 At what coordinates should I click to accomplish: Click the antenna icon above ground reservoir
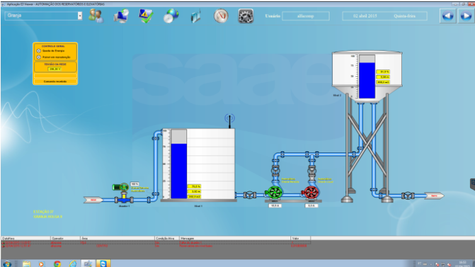(230, 119)
